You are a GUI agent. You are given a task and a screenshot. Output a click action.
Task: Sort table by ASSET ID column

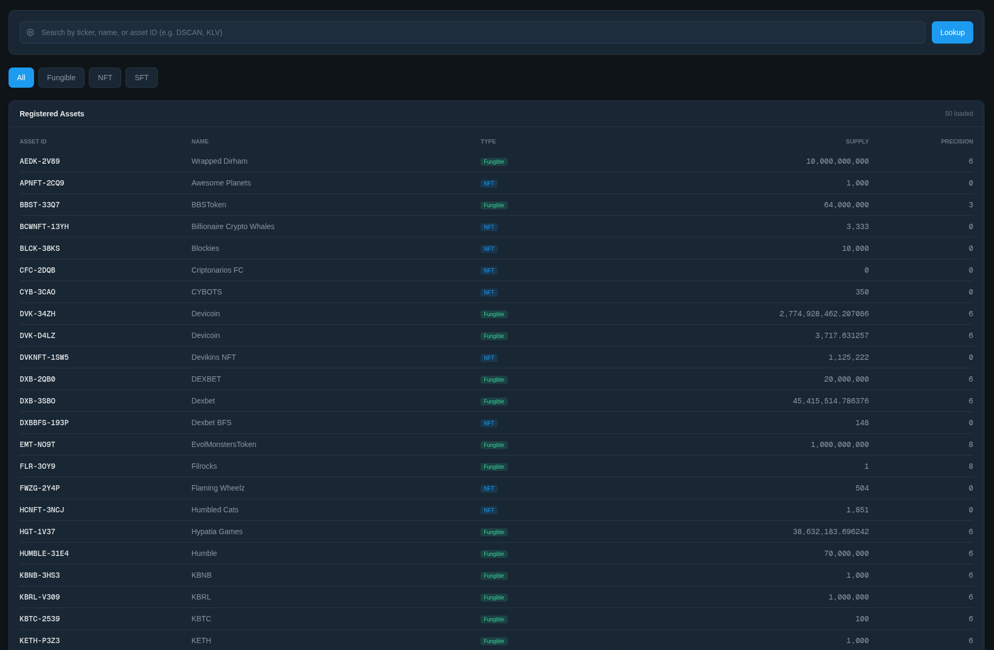click(x=33, y=141)
